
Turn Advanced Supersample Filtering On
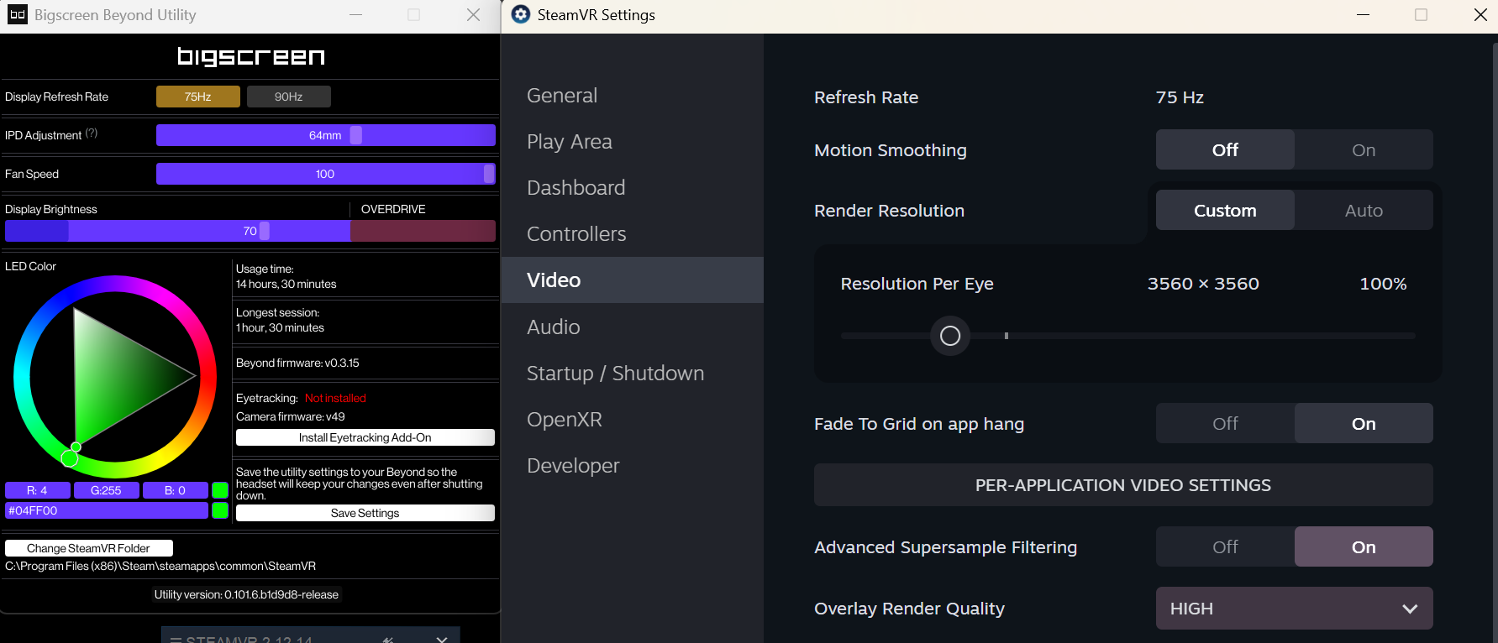(1364, 546)
